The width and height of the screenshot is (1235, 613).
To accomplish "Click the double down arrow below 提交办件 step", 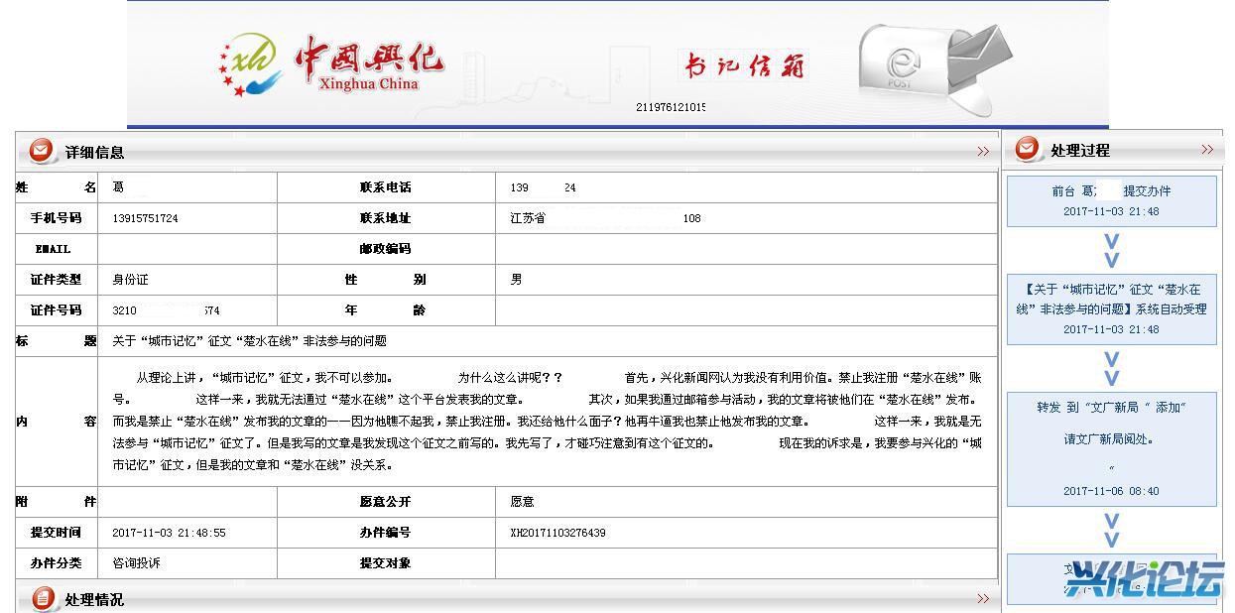I will tap(1111, 251).
